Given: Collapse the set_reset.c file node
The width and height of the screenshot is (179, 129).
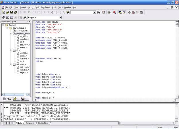Looking at the screenshot, I should (x=11, y=64).
